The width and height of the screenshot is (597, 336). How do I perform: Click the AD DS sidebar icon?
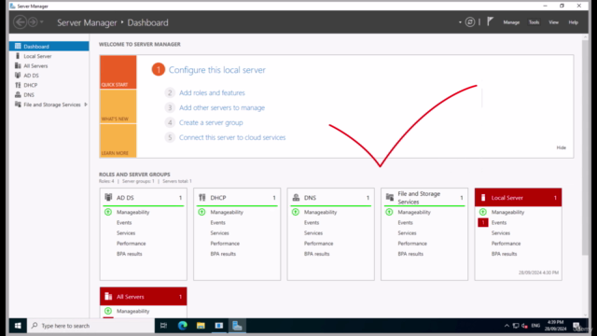pyautogui.click(x=18, y=76)
